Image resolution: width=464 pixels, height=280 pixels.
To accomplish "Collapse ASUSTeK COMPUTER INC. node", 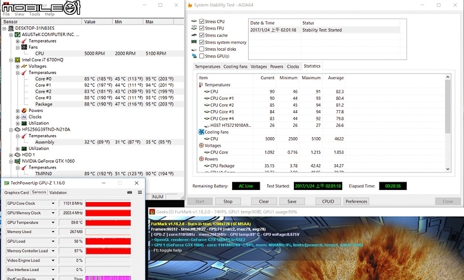I will [x=11, y=35].
